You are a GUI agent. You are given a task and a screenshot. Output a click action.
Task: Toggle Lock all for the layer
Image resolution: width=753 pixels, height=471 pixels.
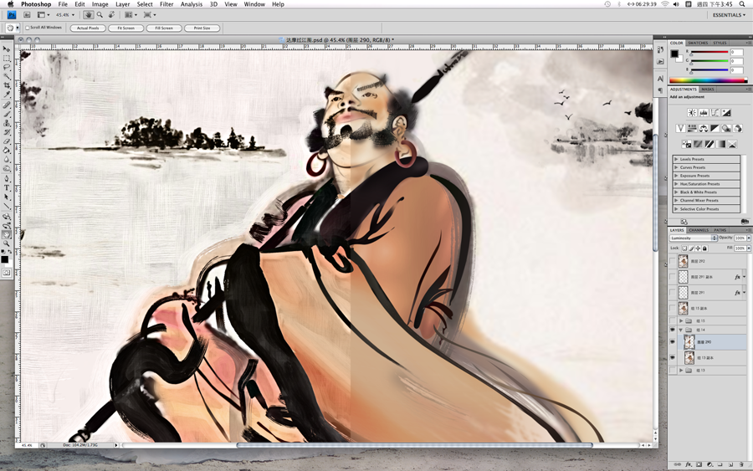(704, 248)
